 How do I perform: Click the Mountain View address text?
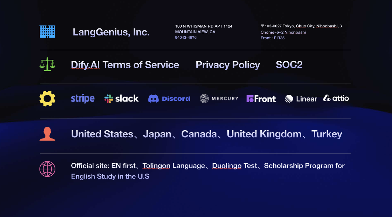pos(204,32)
